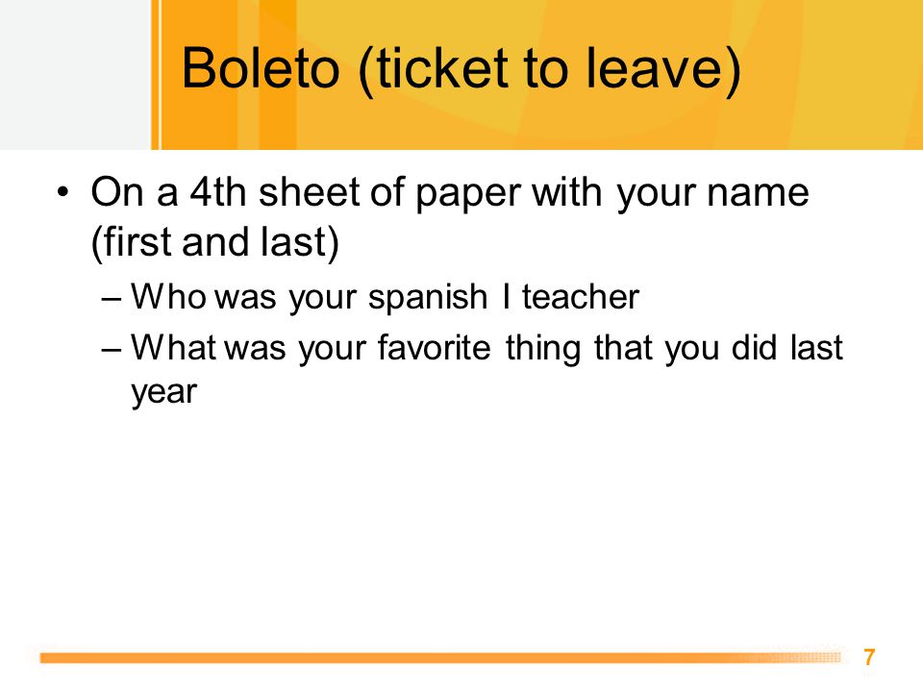Click the word "spanish" in the first sub-bullet
This screenshot has width=923, height=692.
(x=428, y=298)
